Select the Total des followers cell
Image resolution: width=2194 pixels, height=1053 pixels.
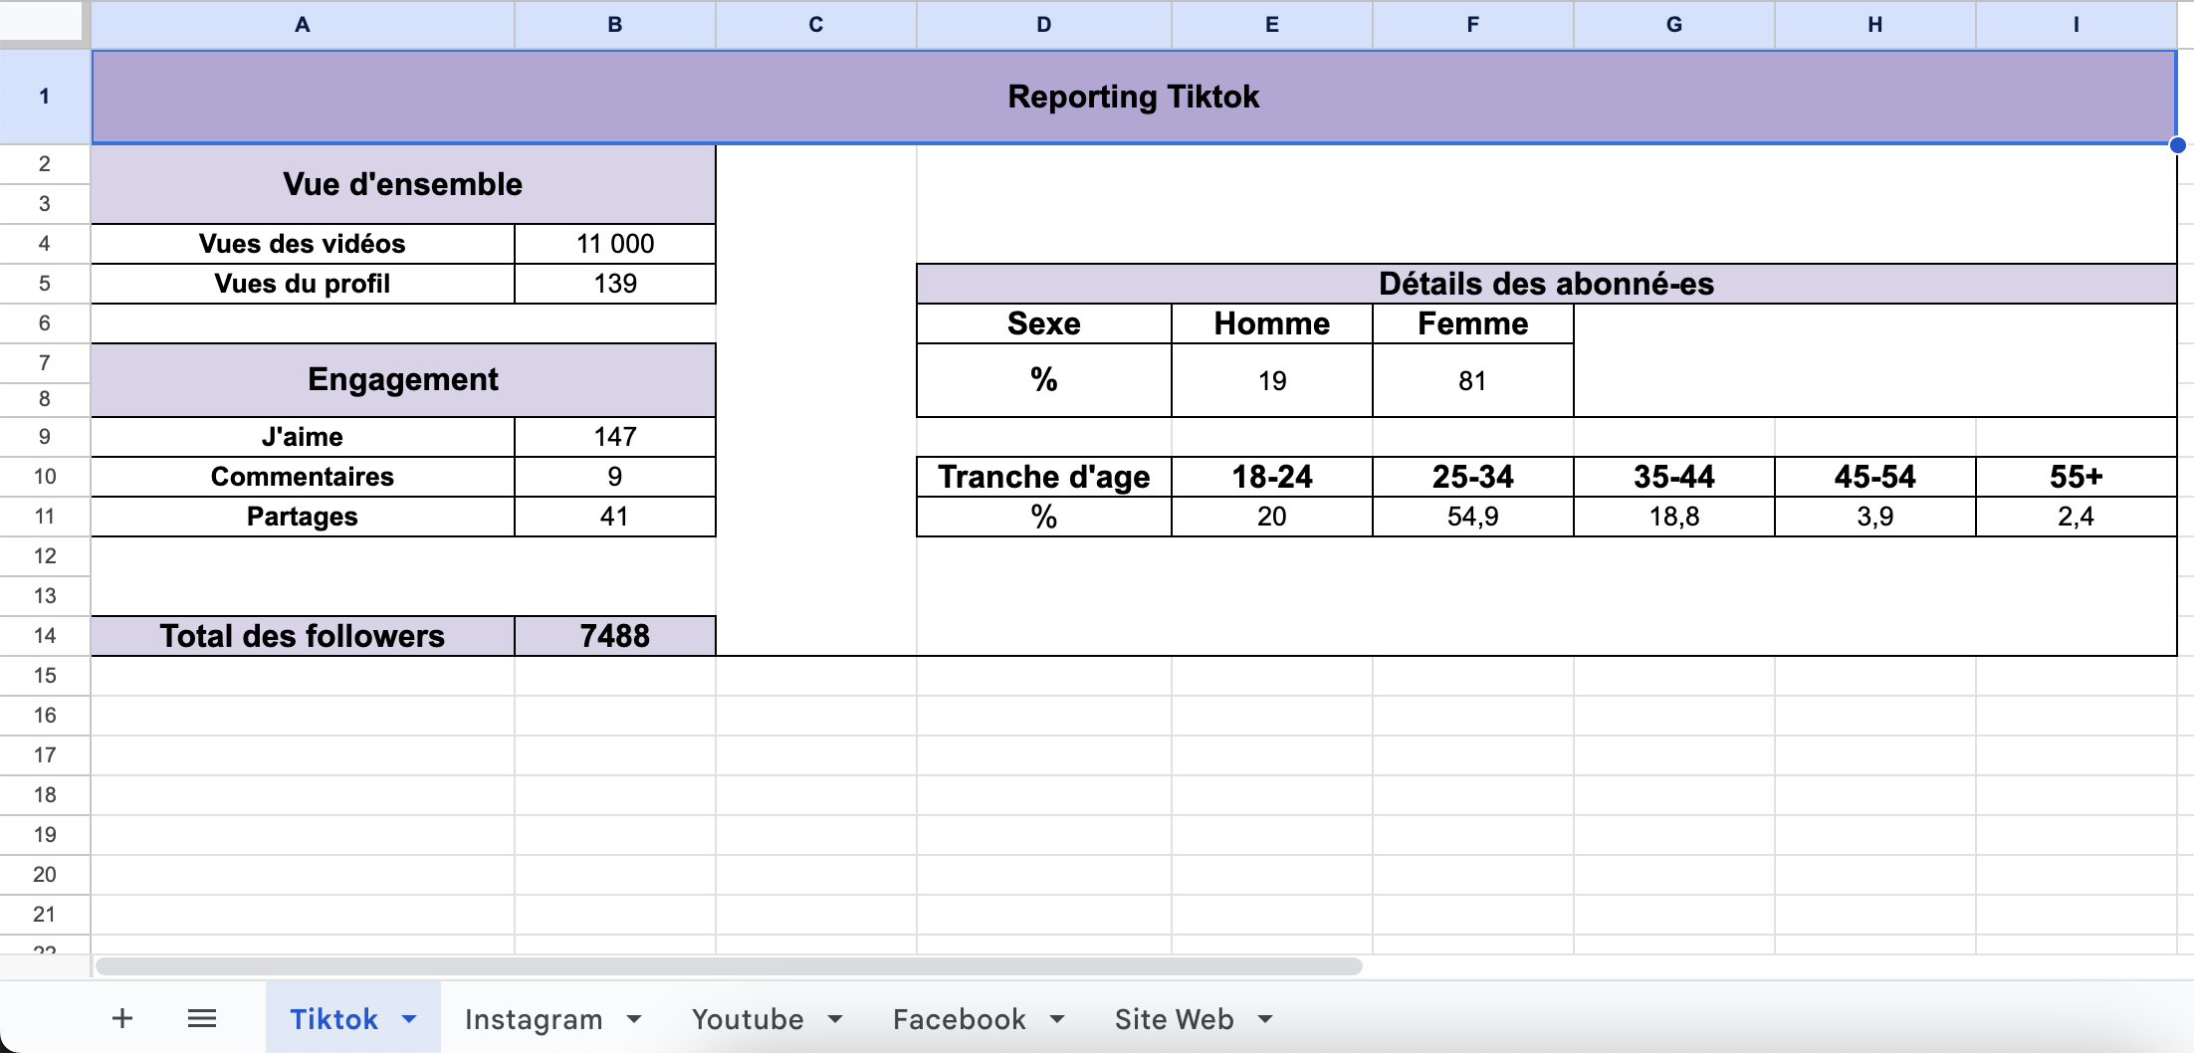click(303, 636)
